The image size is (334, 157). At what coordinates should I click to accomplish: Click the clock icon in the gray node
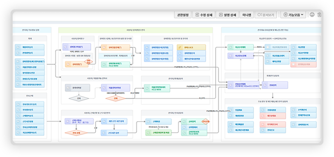(68, 87)
